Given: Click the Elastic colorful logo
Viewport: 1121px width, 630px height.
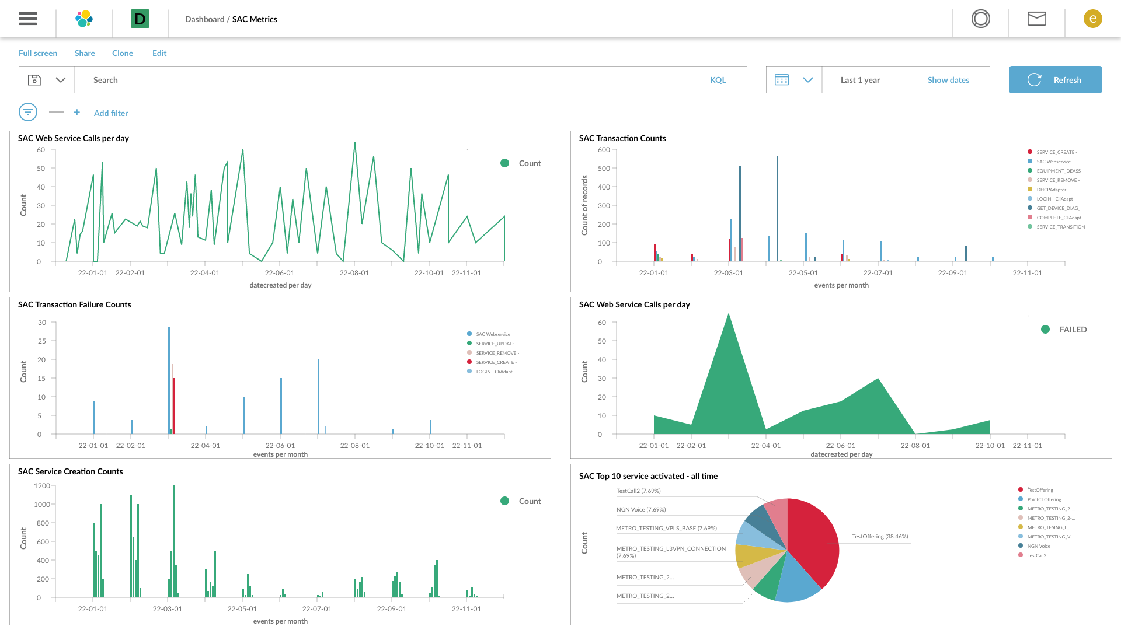Looking at the screenshot, I should [x=84, y=19].
